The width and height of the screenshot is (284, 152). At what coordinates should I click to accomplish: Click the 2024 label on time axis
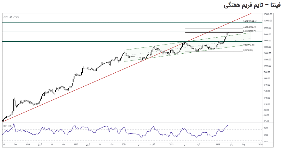(x=260, y=144)
